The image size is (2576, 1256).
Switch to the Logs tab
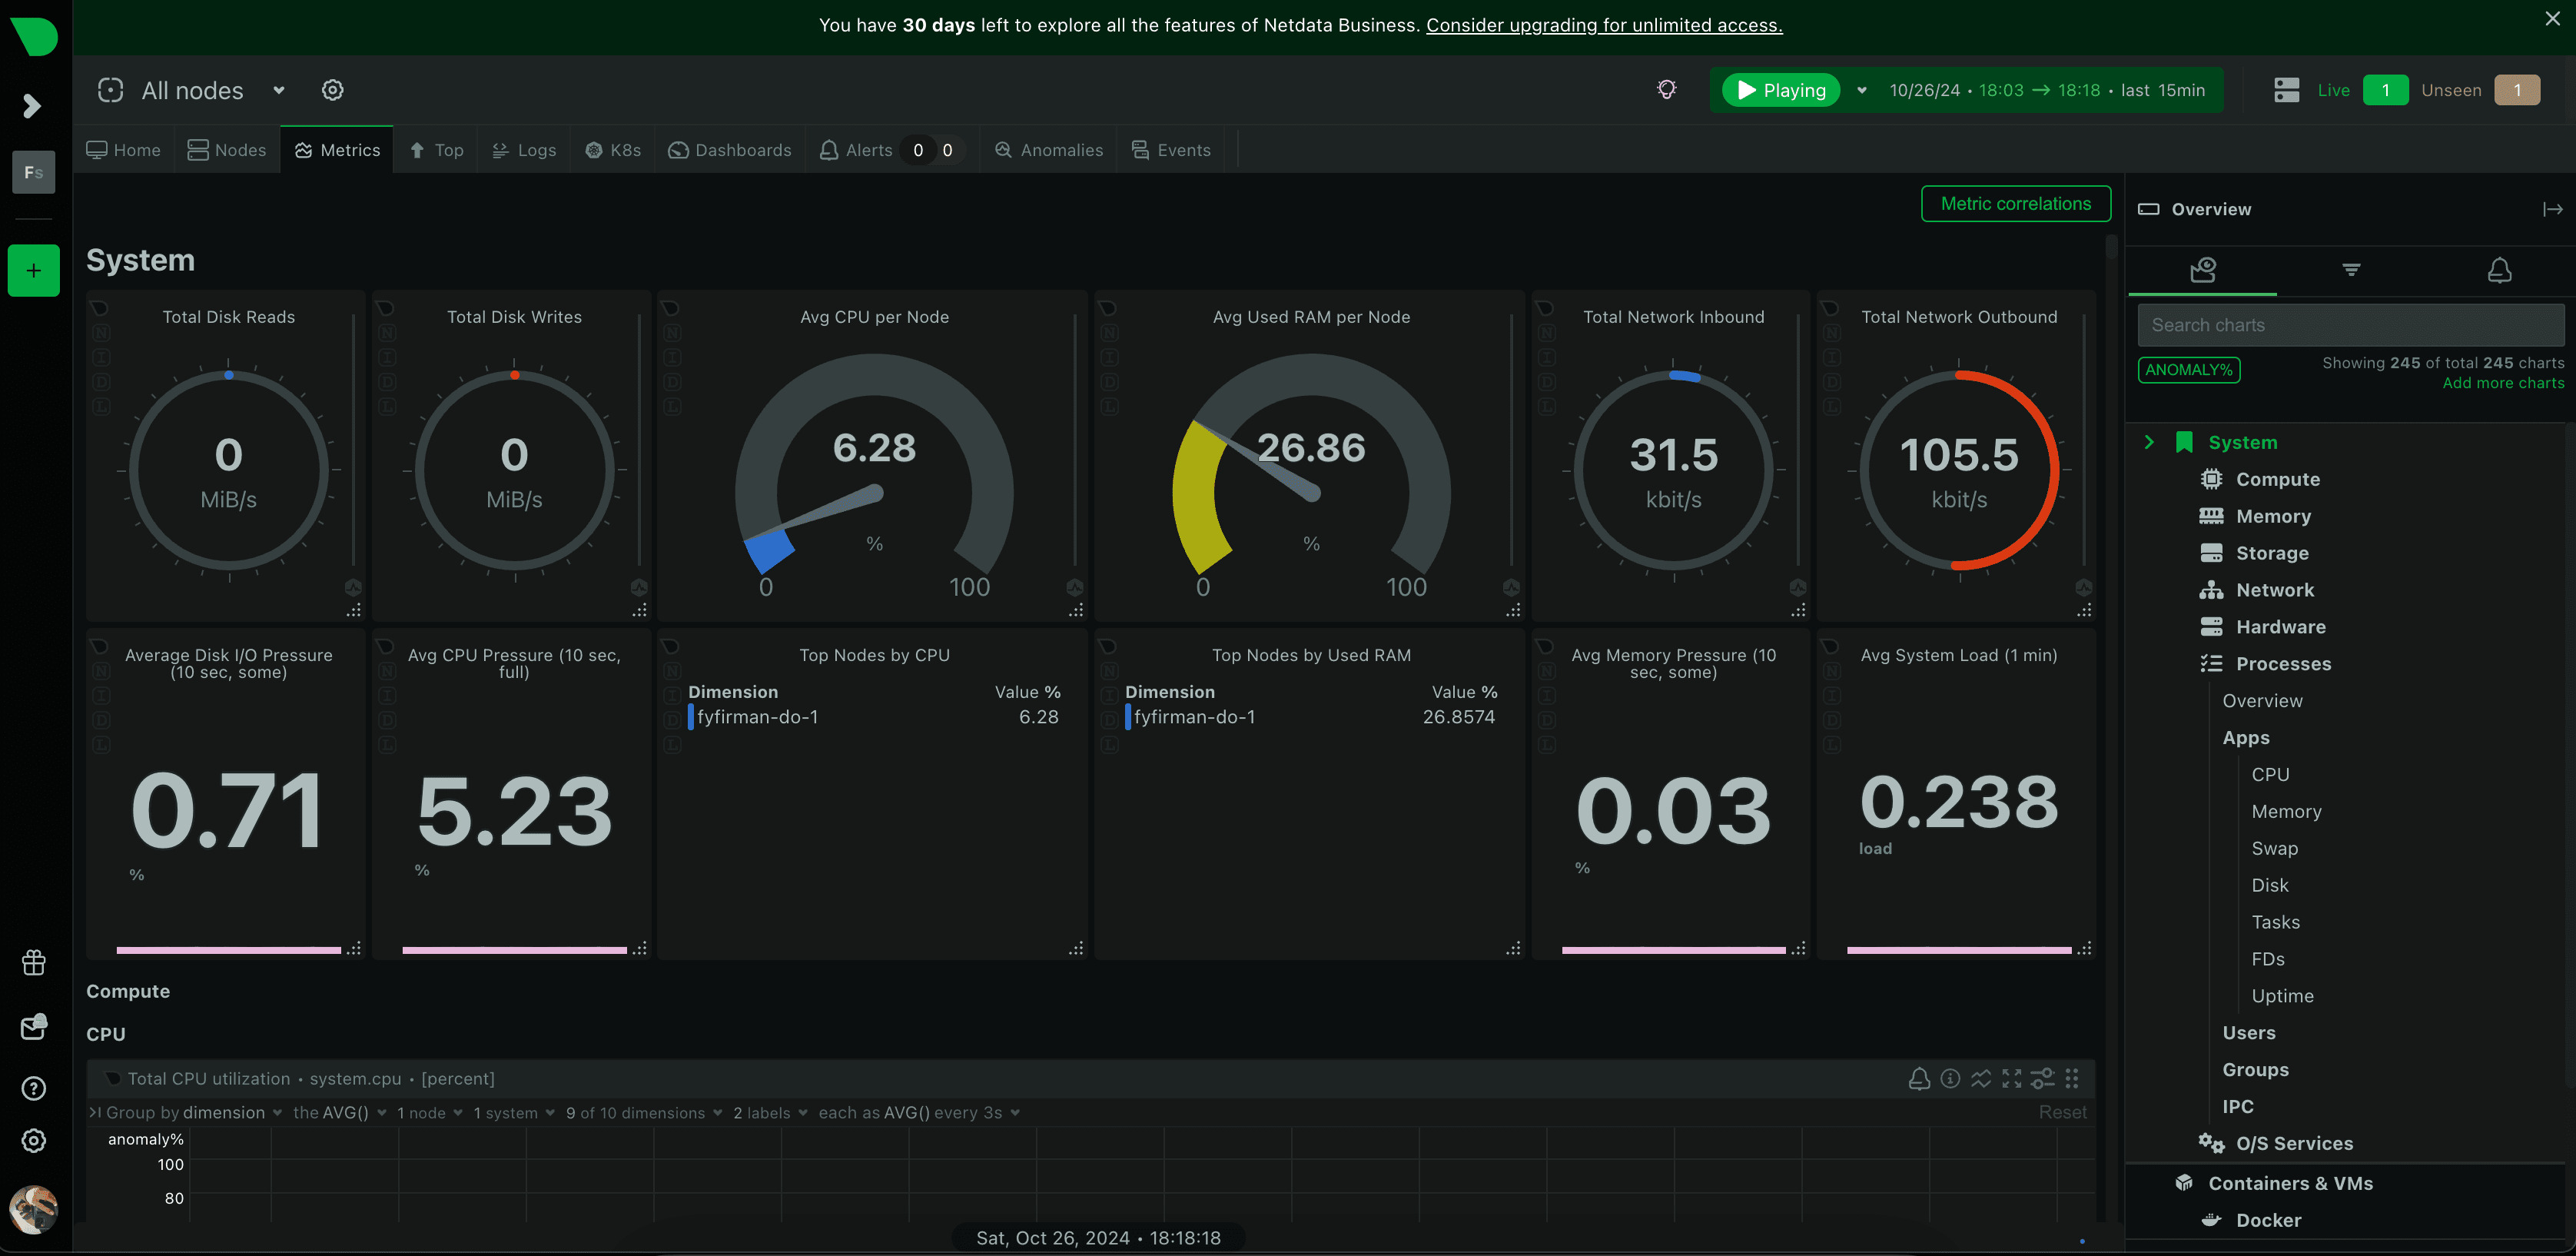coord(524,150)
